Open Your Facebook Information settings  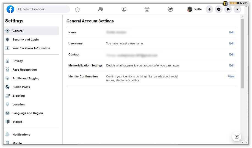pyautogui.click(x=32, y=48)
